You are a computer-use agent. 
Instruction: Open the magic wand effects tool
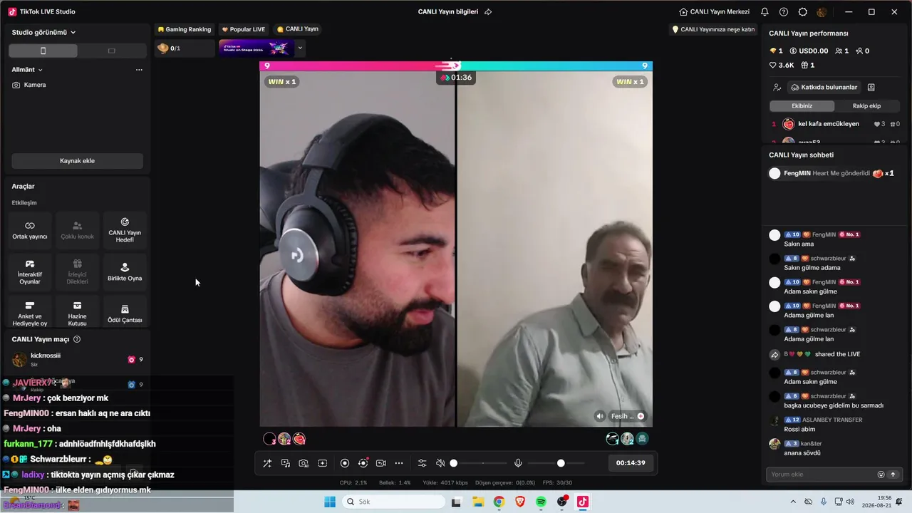point(267,463)
